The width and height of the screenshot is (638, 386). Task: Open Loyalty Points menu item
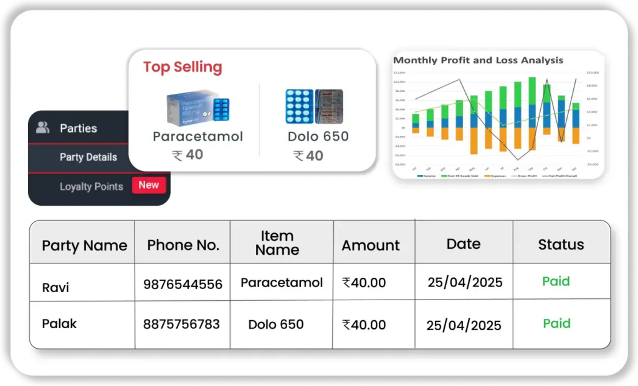[91, 186]
